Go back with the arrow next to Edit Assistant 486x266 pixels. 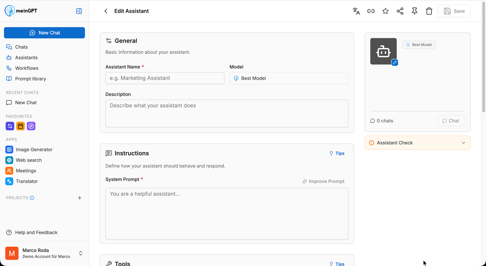click(x=106, y=11)
